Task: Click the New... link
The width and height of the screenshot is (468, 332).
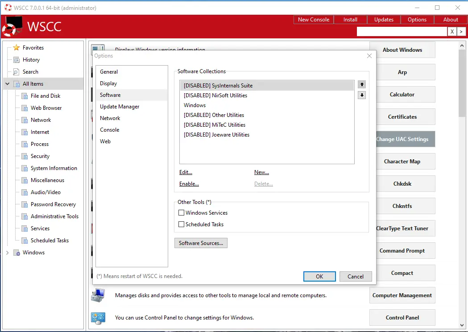Action: [x=261, y=172]
